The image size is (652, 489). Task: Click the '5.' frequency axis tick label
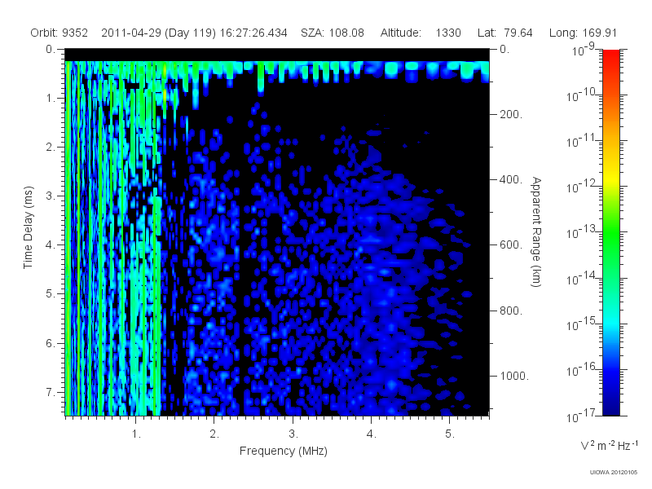click(x=450, y=434)
